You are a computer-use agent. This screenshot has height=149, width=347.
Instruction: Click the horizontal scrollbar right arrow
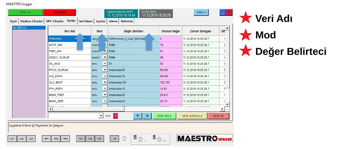(223, 109)
